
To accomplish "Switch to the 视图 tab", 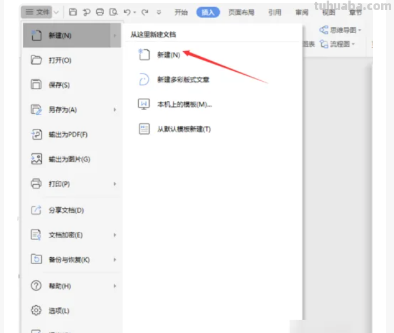I will [329, 12].
